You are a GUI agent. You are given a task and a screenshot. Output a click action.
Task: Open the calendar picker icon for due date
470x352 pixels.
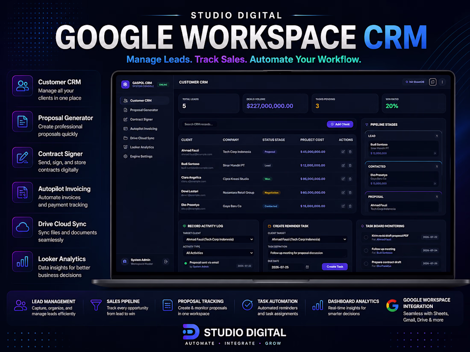307,267
